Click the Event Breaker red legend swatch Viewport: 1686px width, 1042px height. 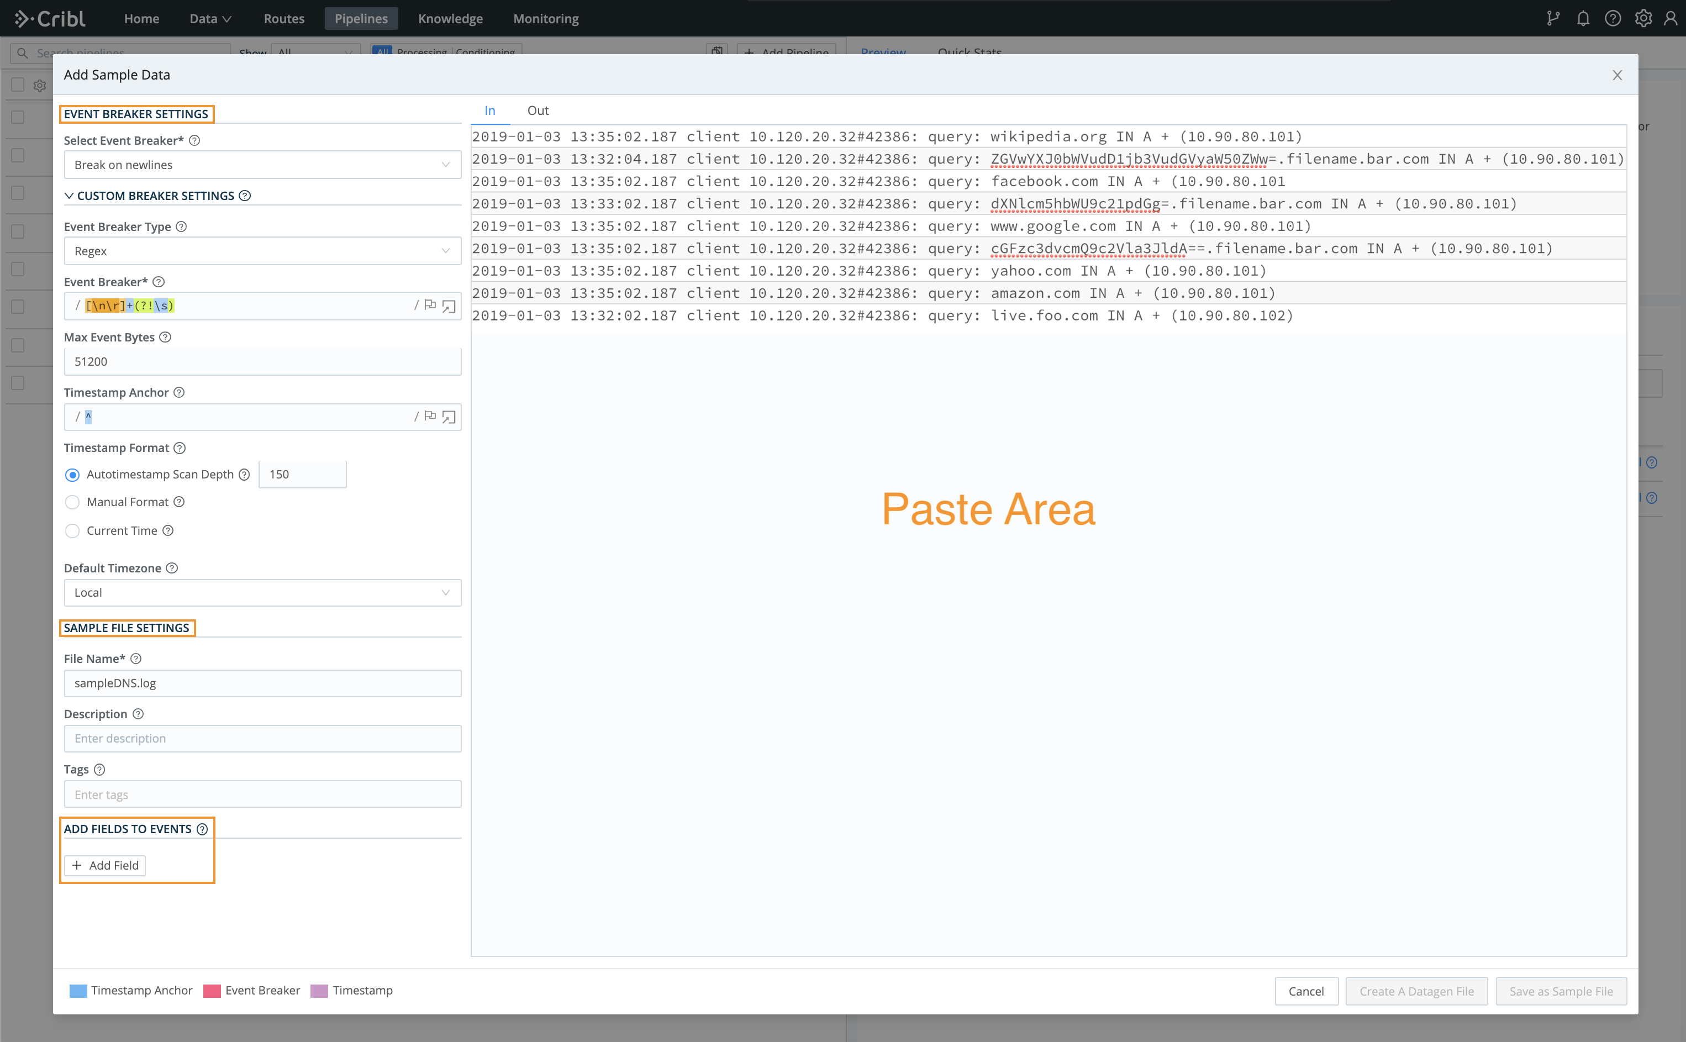click(212, 991)
